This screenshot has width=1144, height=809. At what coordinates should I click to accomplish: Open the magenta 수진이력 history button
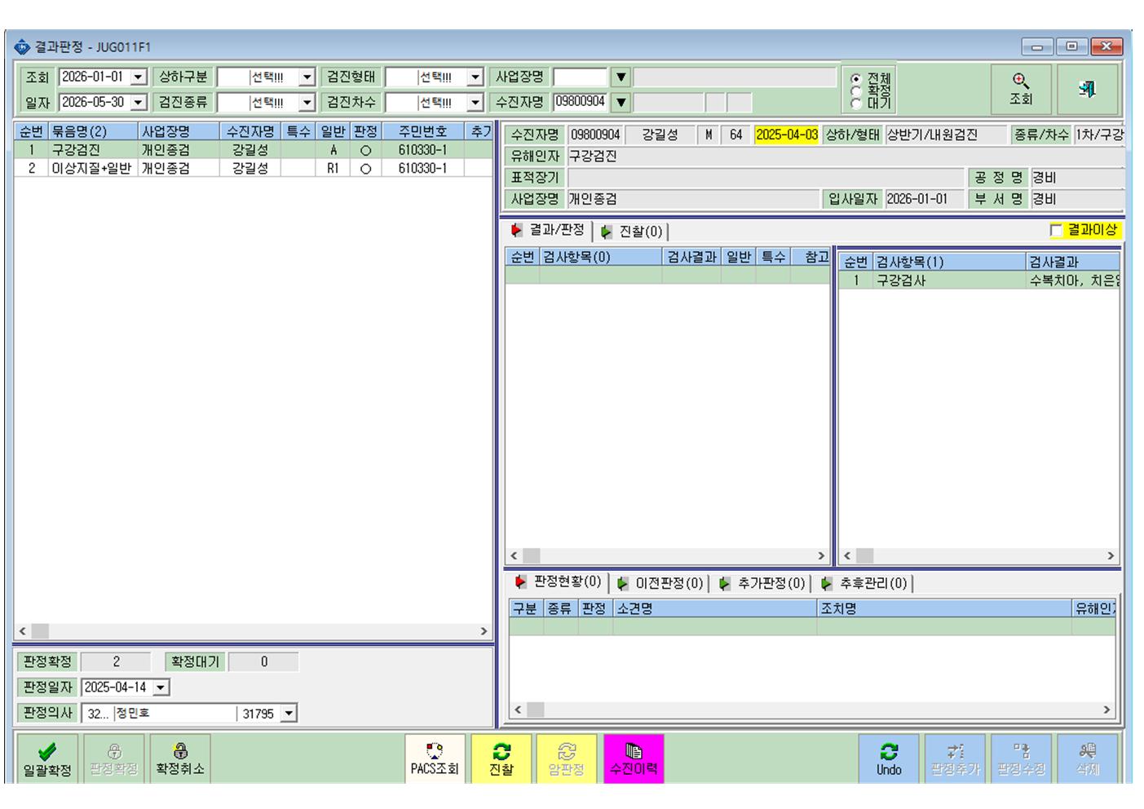pos(634,758)
